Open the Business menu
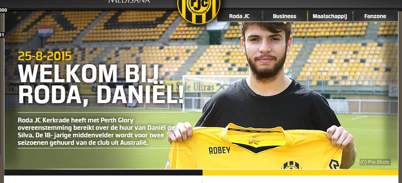 285,16
